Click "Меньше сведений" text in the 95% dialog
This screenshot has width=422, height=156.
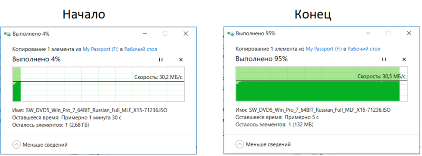[268, 145]
